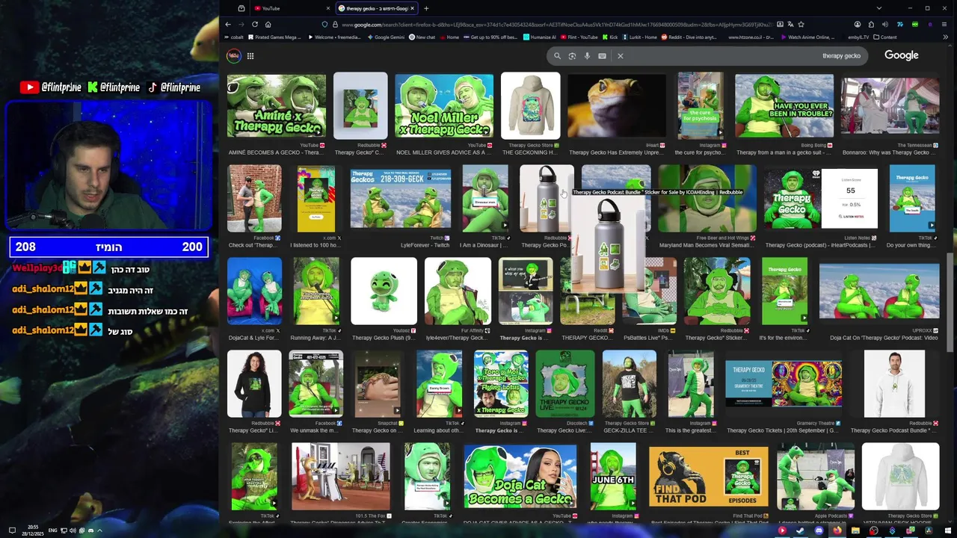The height and width of the screenshot is (538, 957).
Task: Open the Noel Miller x Therapy Gecko thumbnail
Action: tap(444, 106)
